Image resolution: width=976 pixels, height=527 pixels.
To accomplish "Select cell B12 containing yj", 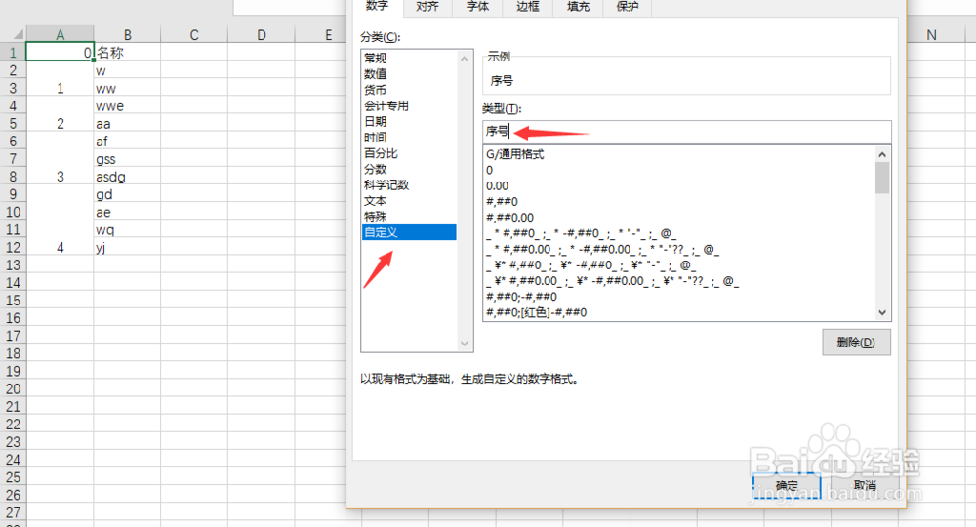I will pyautogui.click(x=127, y=248).
